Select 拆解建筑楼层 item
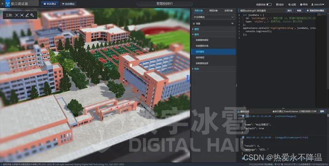The height and width of the screenshot is (166, 329). (213, 40)
